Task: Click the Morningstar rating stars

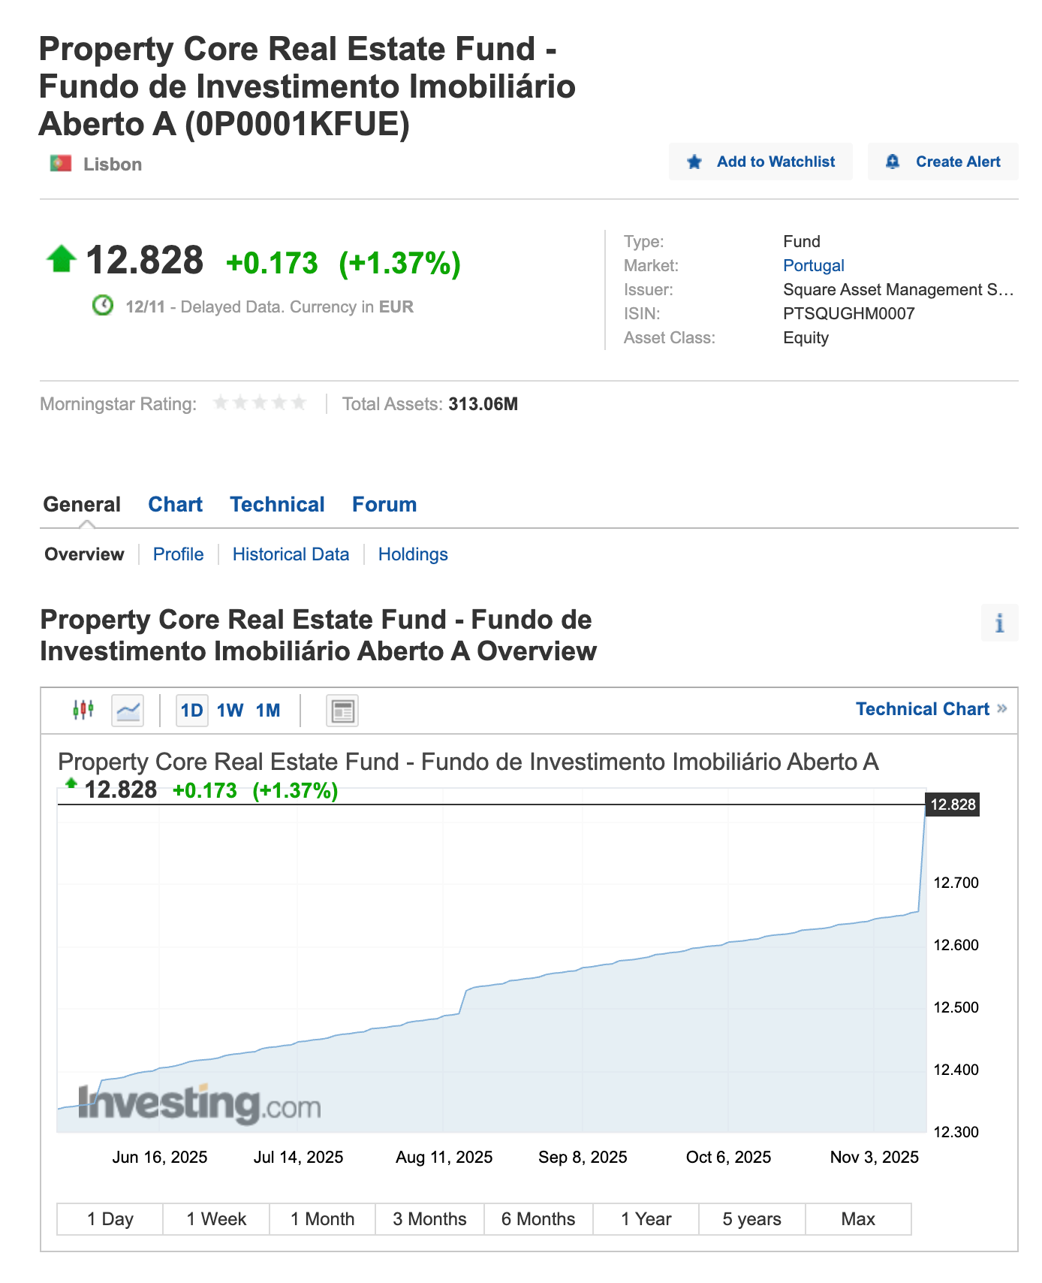Action: tap(260, 403)
